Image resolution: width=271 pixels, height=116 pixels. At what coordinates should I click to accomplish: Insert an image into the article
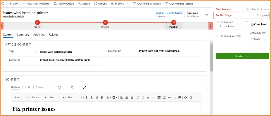pos(164,98)
